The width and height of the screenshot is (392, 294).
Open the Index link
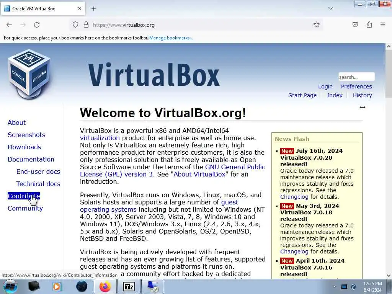click(335, 95)
